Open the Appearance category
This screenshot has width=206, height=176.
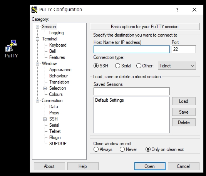[60, 70]
